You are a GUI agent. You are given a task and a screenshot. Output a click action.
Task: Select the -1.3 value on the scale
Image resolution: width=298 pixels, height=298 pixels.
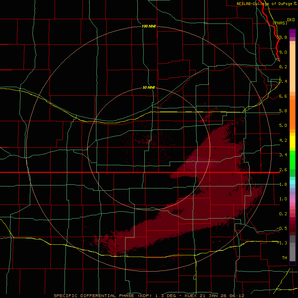[282, 243]
